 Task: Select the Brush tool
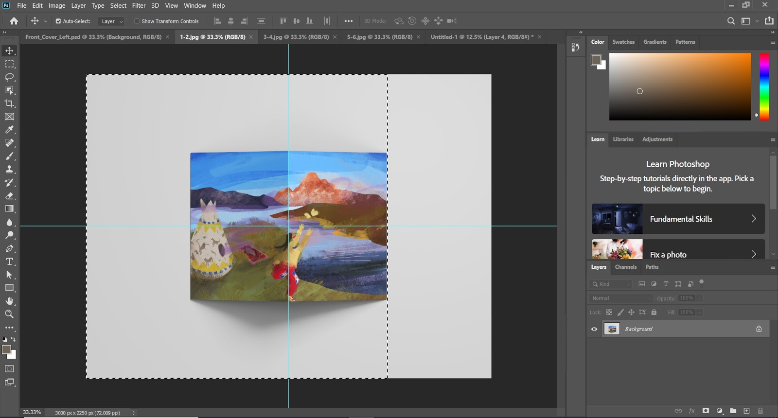(9, 156)
